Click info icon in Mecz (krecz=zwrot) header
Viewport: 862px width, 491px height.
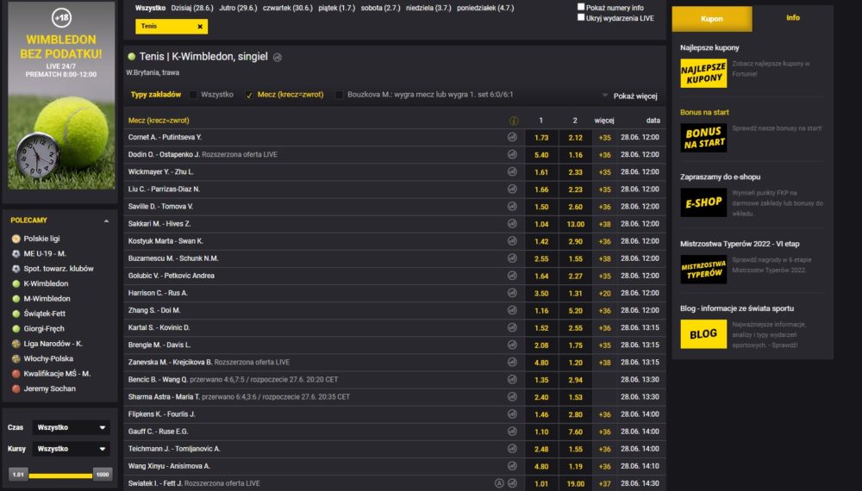pos(514,121)
